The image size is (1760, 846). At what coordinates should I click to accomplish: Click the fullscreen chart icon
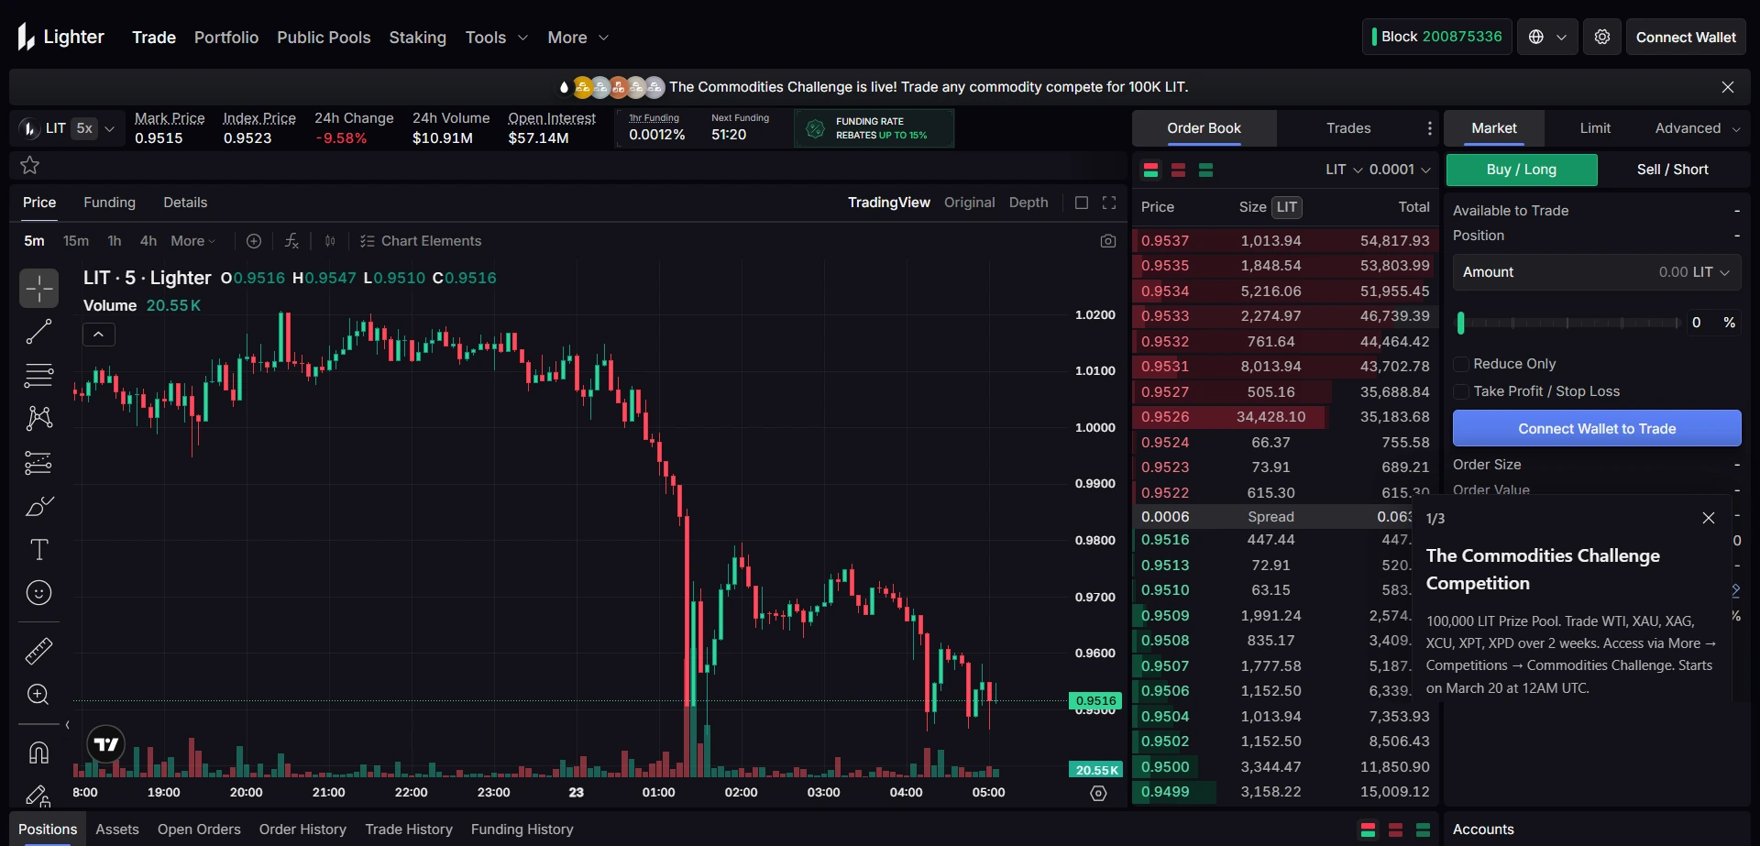[1108, 203]
